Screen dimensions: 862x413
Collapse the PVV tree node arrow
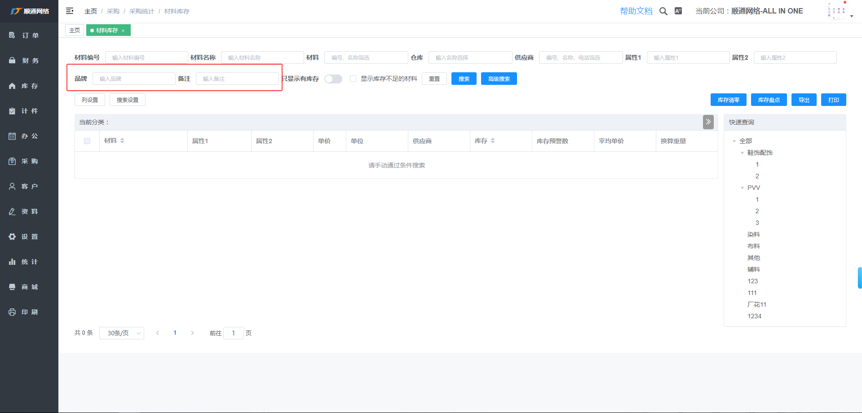click(742, 188)
